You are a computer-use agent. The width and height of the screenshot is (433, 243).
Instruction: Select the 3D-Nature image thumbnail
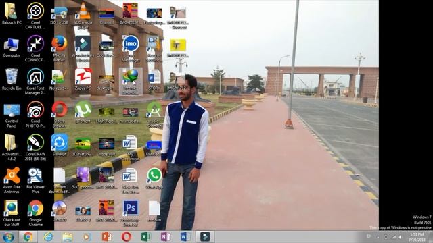click(83, 146)
